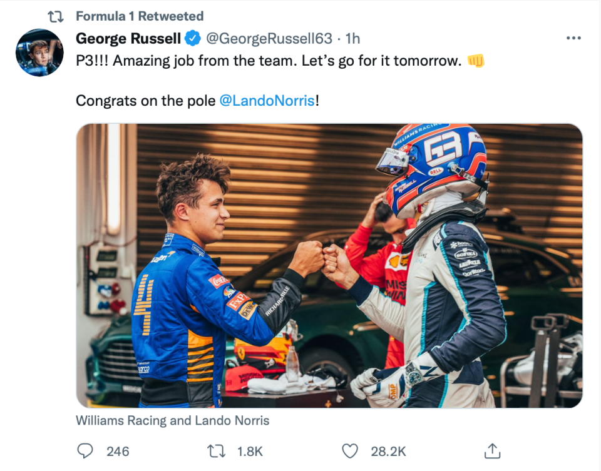
Task: Click the tweet text about P3
Action: (269, 61)
